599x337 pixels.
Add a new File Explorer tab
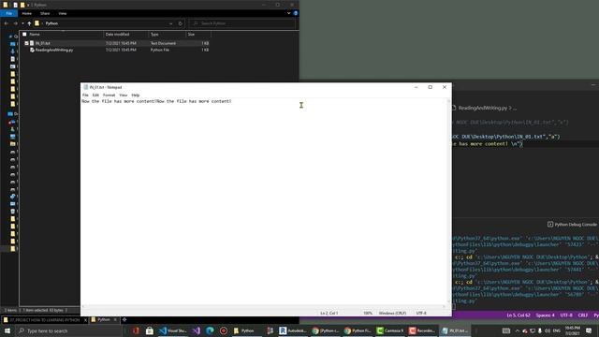pos(124,320)
